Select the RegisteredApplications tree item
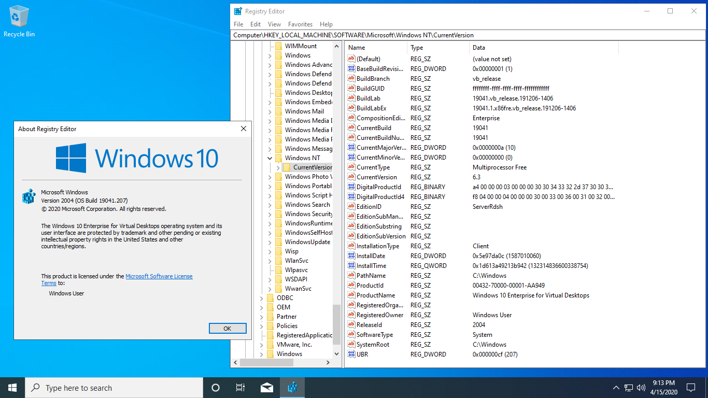 [304, 335]
